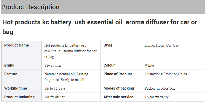Click the Yiwuyimei brand value
The image size is (207, 108).
click(53, 66)
